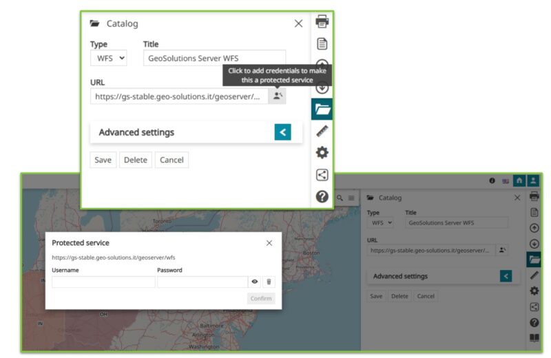Click the magnifier search icon on the map
551x358 pixels.
[340, 198]
